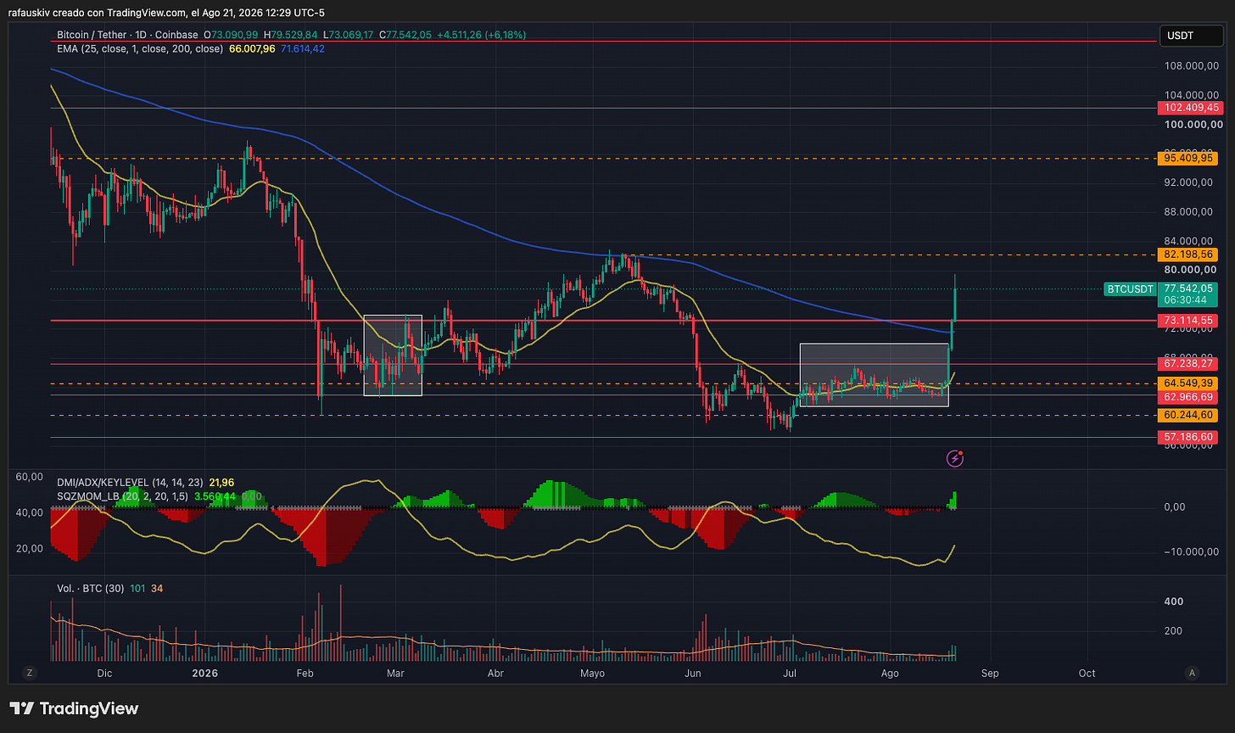Open the EMA indicator legend
1235x733 pixels.
pyautogui.click(x=138, y=48)
